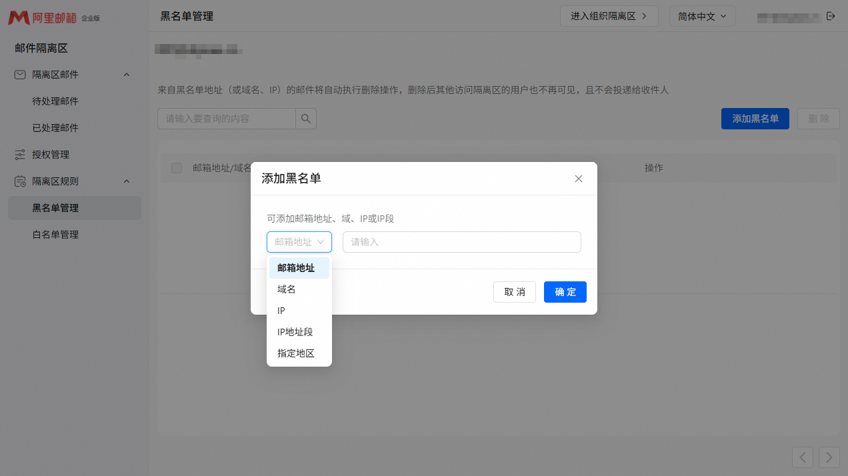848x476 pixels.
Task: Open the 邮箱地址 type dropdown in dialog
Action: tap(299, 242)
